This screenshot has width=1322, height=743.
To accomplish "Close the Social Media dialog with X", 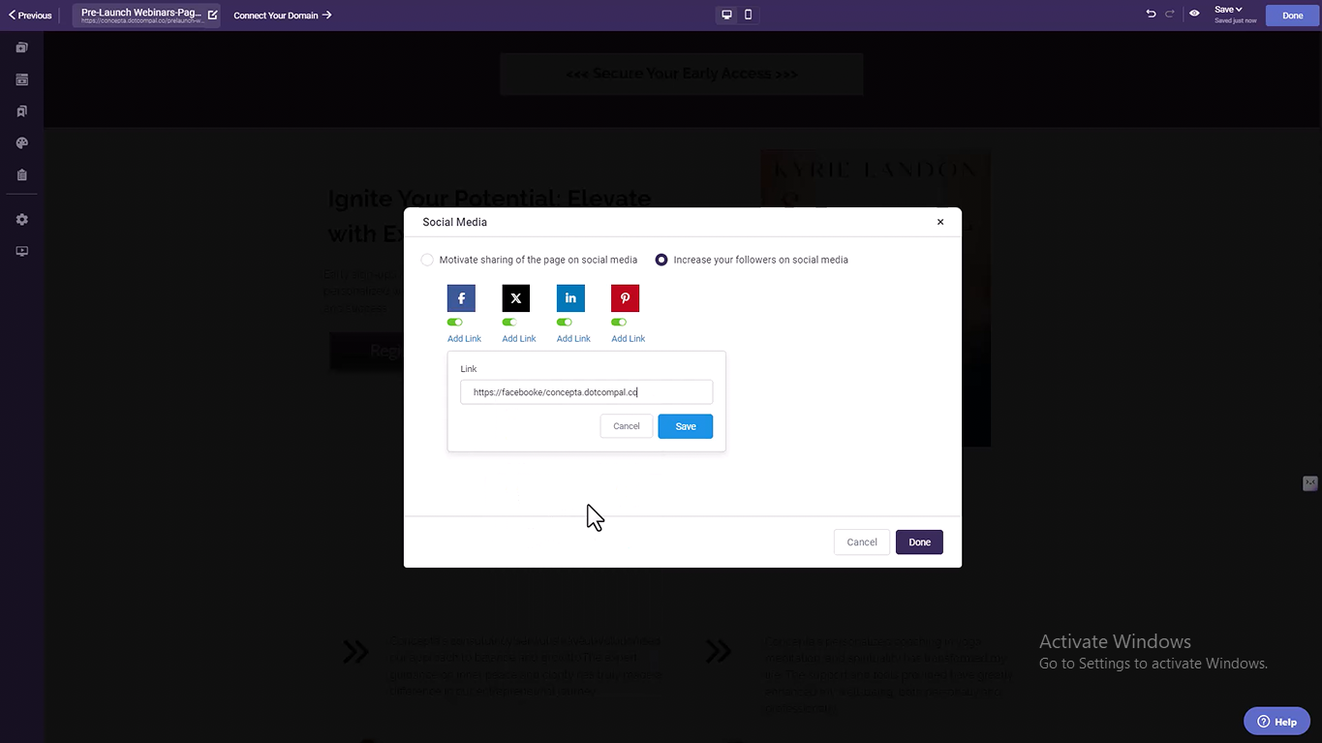I will (x=940, y=222).
